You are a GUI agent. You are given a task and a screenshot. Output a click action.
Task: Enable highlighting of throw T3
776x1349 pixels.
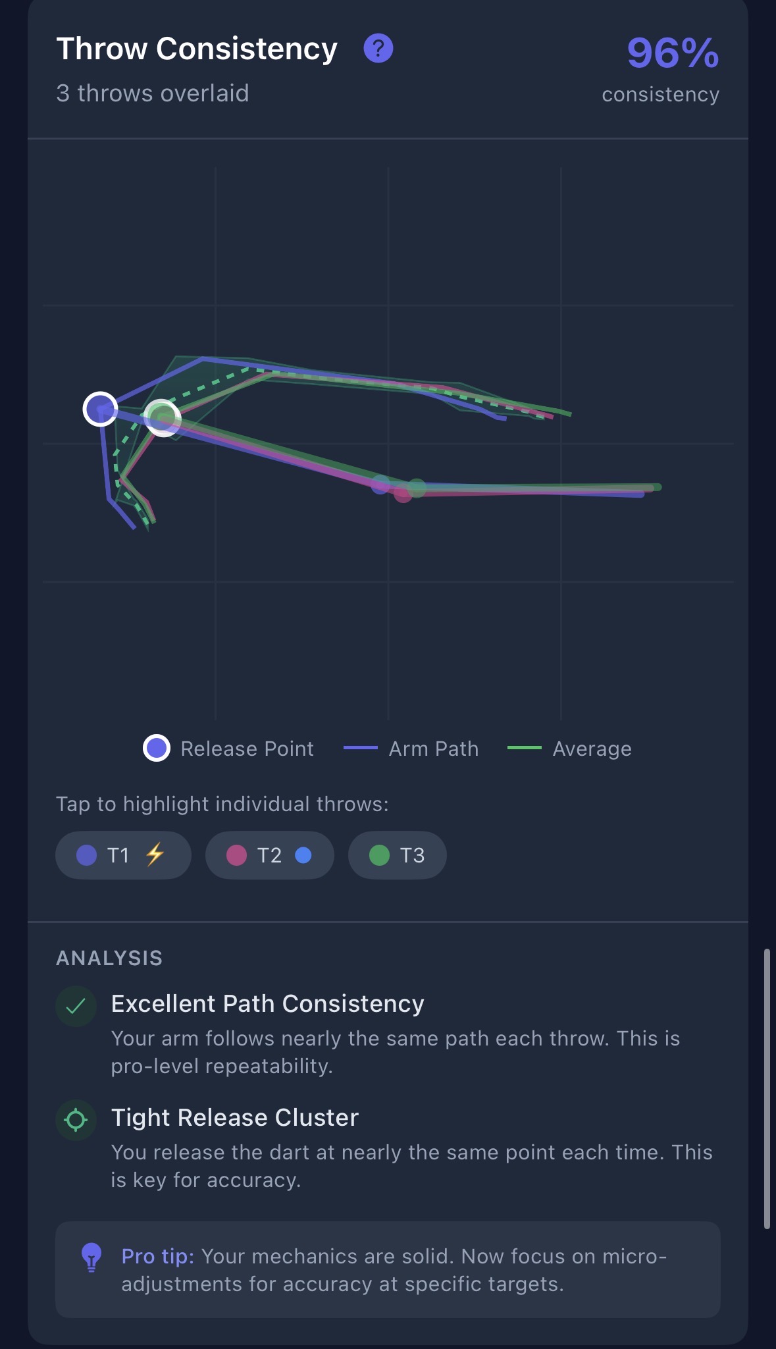pyautogui.click(x=396, y=855)
